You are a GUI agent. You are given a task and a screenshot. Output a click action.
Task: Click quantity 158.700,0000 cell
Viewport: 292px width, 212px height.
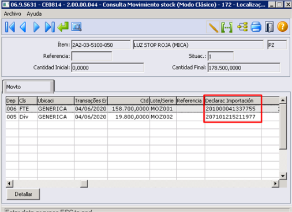pyautogui.click(x=129, y=109)
